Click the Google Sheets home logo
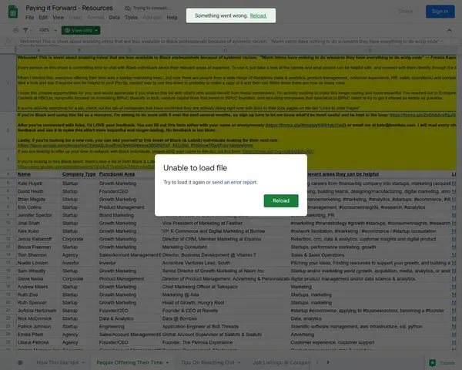The width and height of the screenshot is (462, 370). [x=13, y=12]
